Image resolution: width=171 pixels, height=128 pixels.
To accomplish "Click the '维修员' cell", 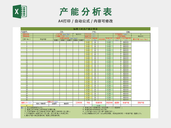I will click(66, 104).
